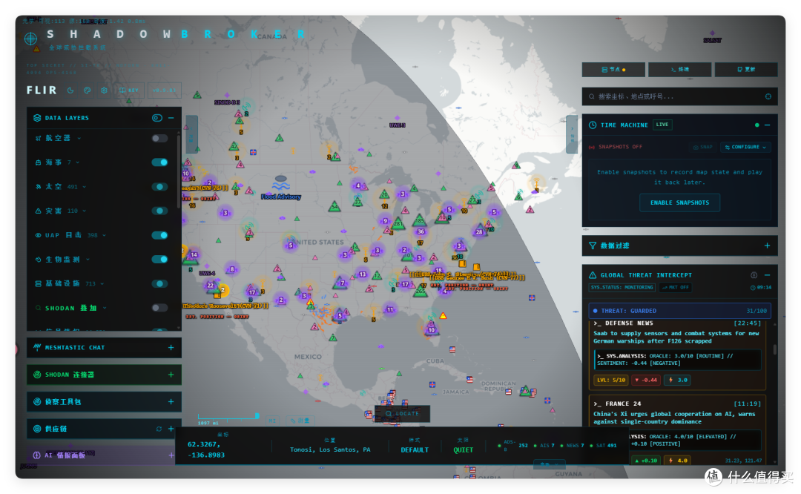The width and height of the screenshot is (801, 494).
Task: Open the KEY legend button
Action: click(129, 90)
